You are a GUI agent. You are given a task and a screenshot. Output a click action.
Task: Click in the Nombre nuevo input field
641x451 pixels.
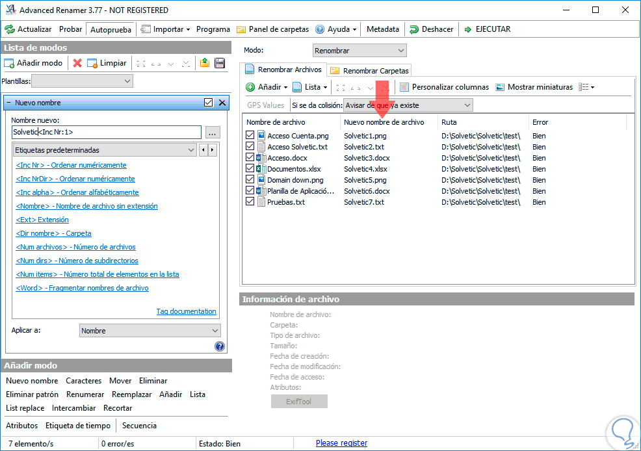click(x=106, y=132)
